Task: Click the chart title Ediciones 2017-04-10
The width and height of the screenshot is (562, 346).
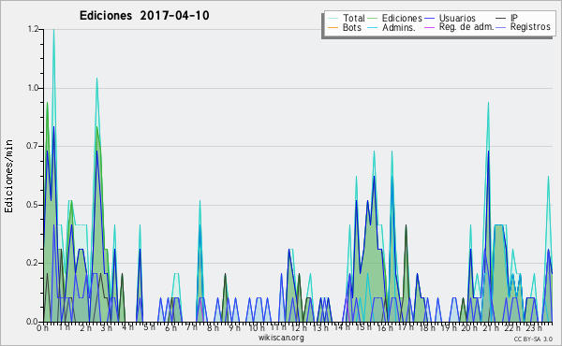Action: point(144,16)
